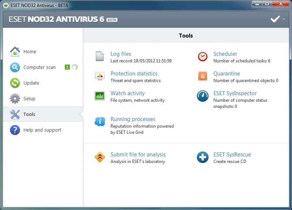Click the Running processes cloud info icon

tap(100, 122)
